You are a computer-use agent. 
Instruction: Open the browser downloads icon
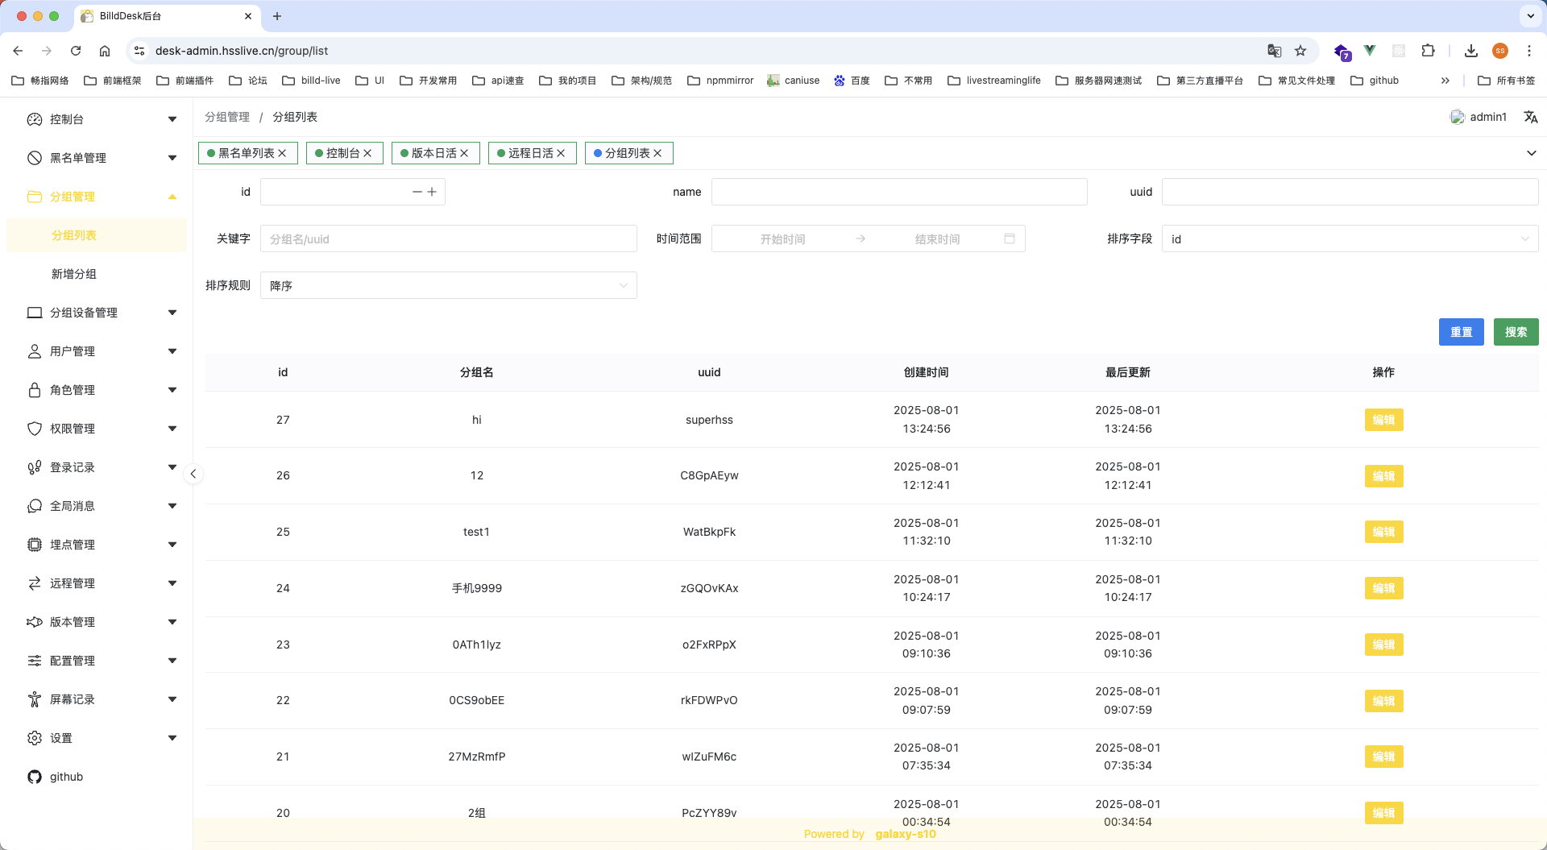(1471, 51)
